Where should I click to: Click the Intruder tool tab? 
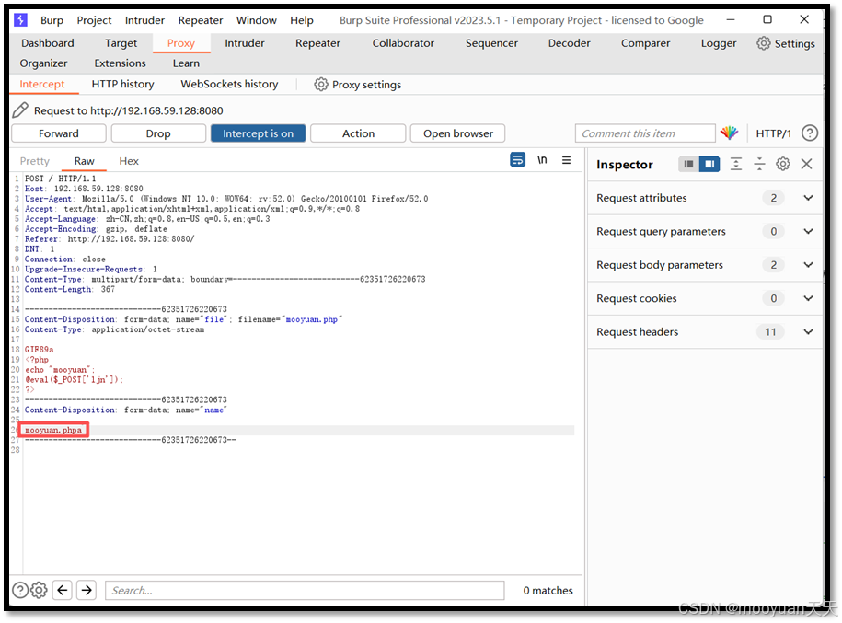(x=245, y=43)
